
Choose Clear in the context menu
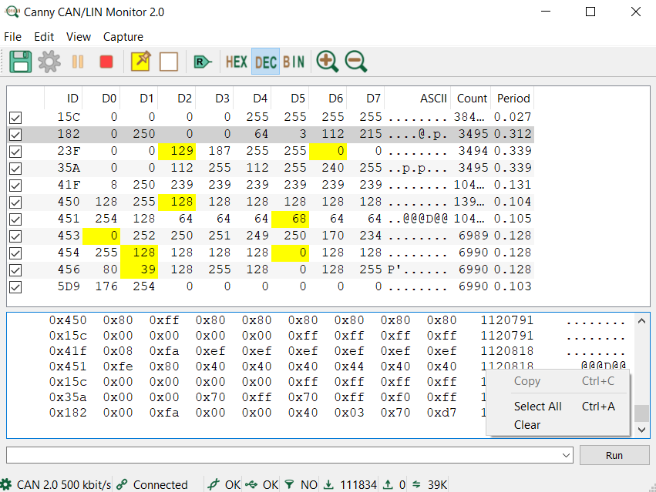pos(559,425)
